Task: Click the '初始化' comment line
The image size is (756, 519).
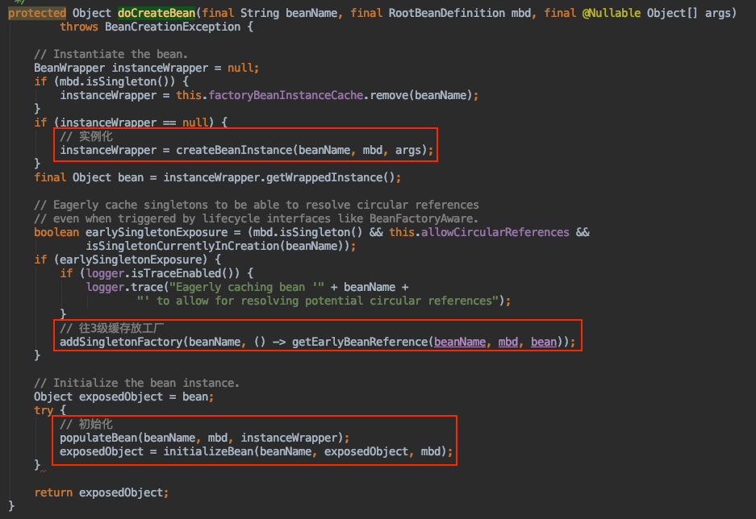Action: click(86, 424)
